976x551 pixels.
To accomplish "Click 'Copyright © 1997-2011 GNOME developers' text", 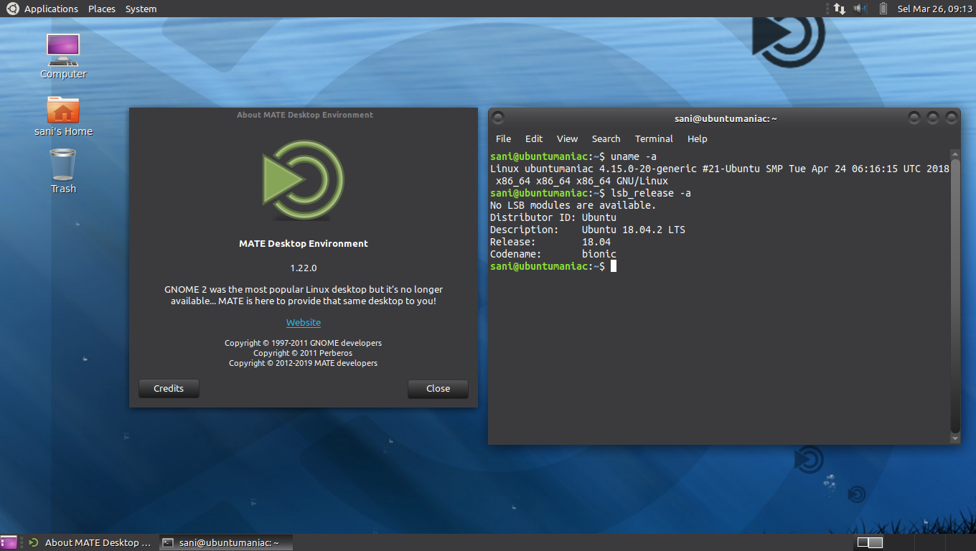I will point(303,343).
